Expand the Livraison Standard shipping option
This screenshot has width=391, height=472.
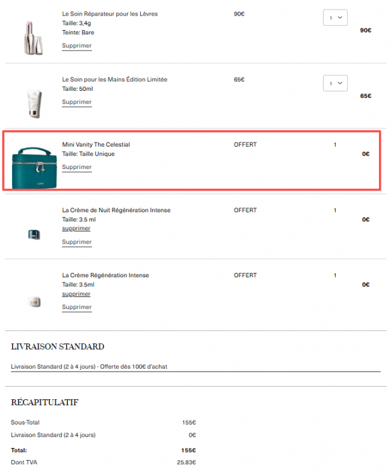click(x=195, y=366)
